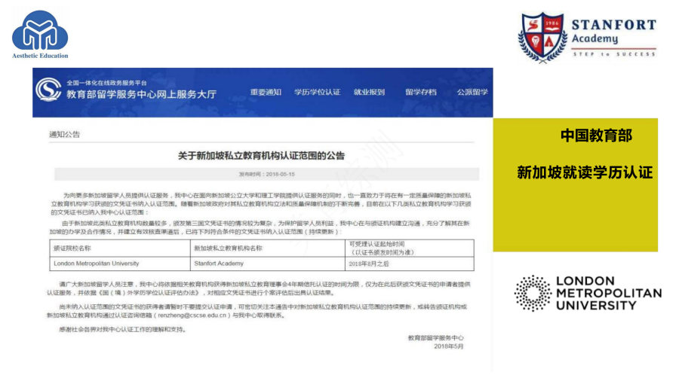Click the 中国教育部 heading in yellow box
This screenshot has width=679, height=381.
pyautogui.click(x=596, y=136)
